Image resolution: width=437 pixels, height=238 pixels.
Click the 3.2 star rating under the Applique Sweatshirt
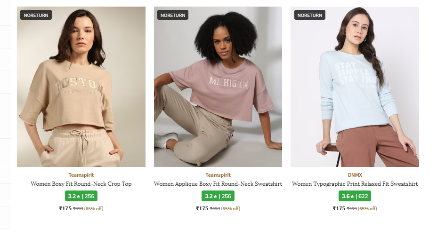click(218, 196)
